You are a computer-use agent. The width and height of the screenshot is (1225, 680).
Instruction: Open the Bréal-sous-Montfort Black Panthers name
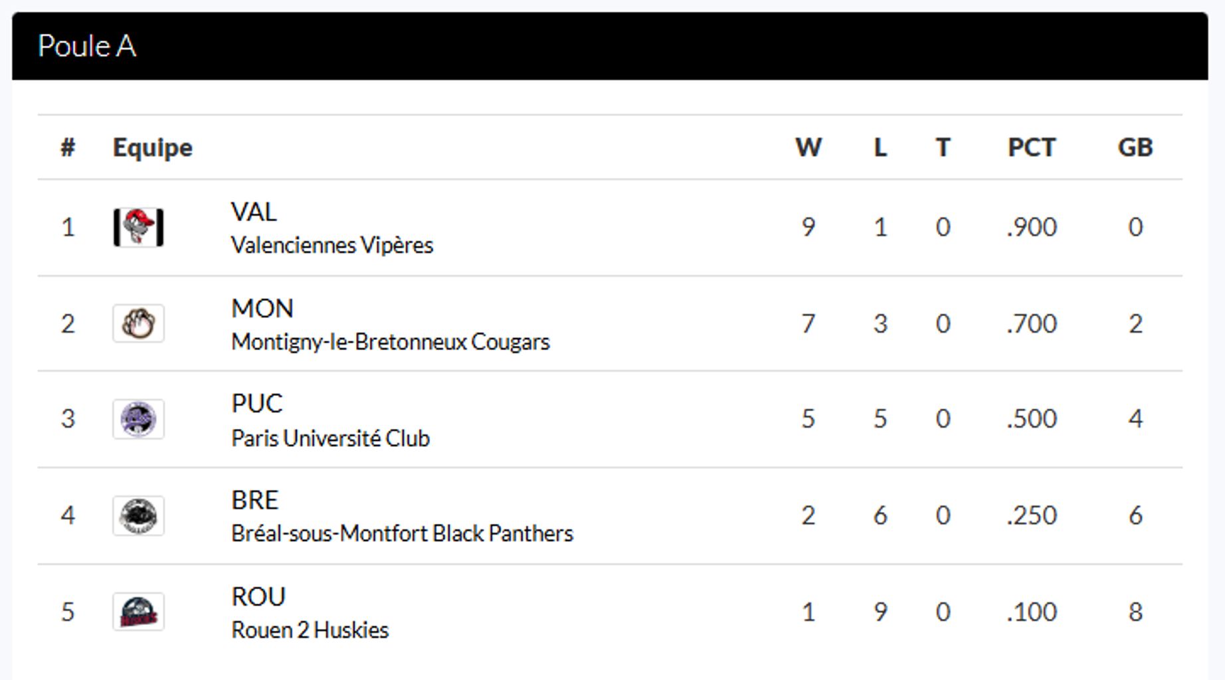pyautogui.click(x=402, y=533)
